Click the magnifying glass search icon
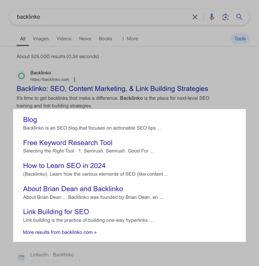This screenshot has width=259, height=266. coord(239,17)
